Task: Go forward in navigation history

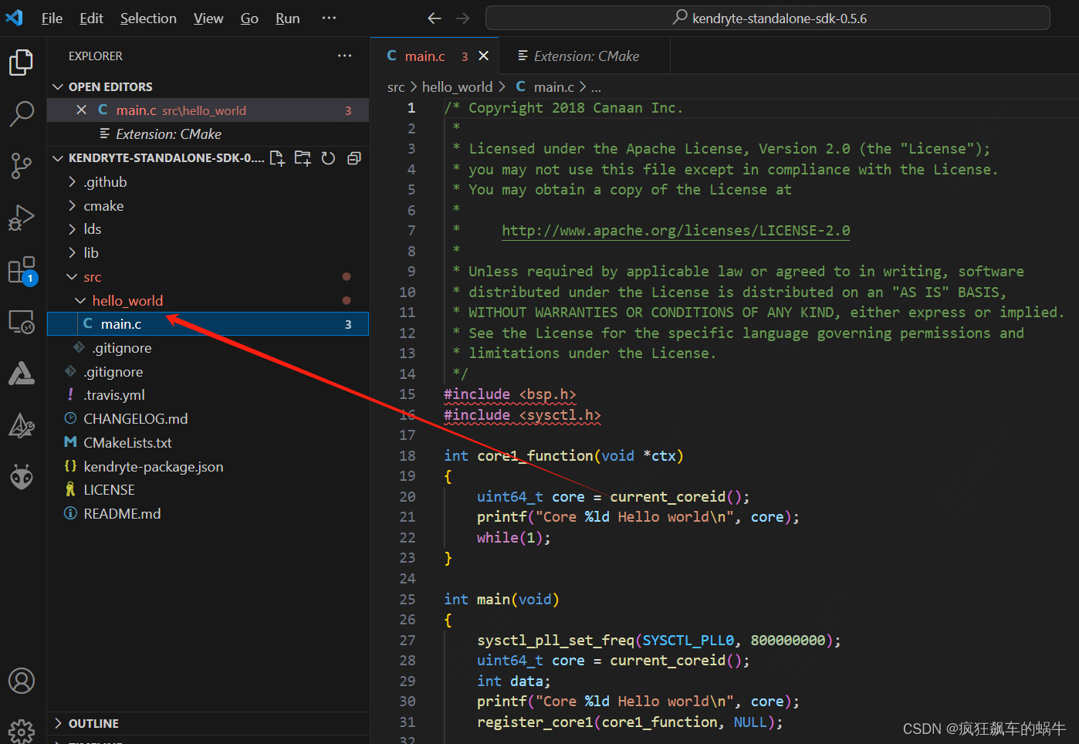Action: click(462, 18)
